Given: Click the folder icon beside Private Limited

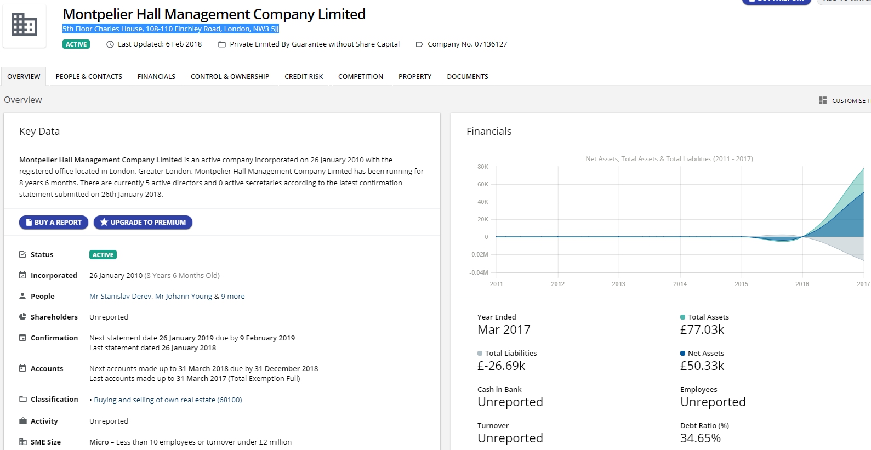Looking at the screenshot, I should point(222,44).
